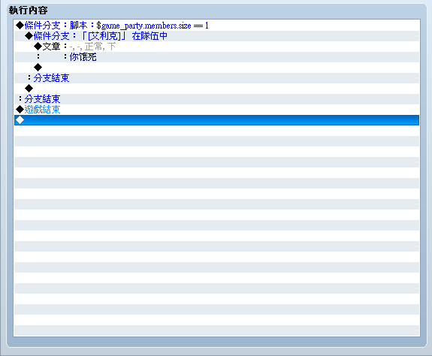Select the empty diamond line above outer 分支結束
Image resolution: width=432 pixels, height=356 pixels.
click(x=216, y=89)
